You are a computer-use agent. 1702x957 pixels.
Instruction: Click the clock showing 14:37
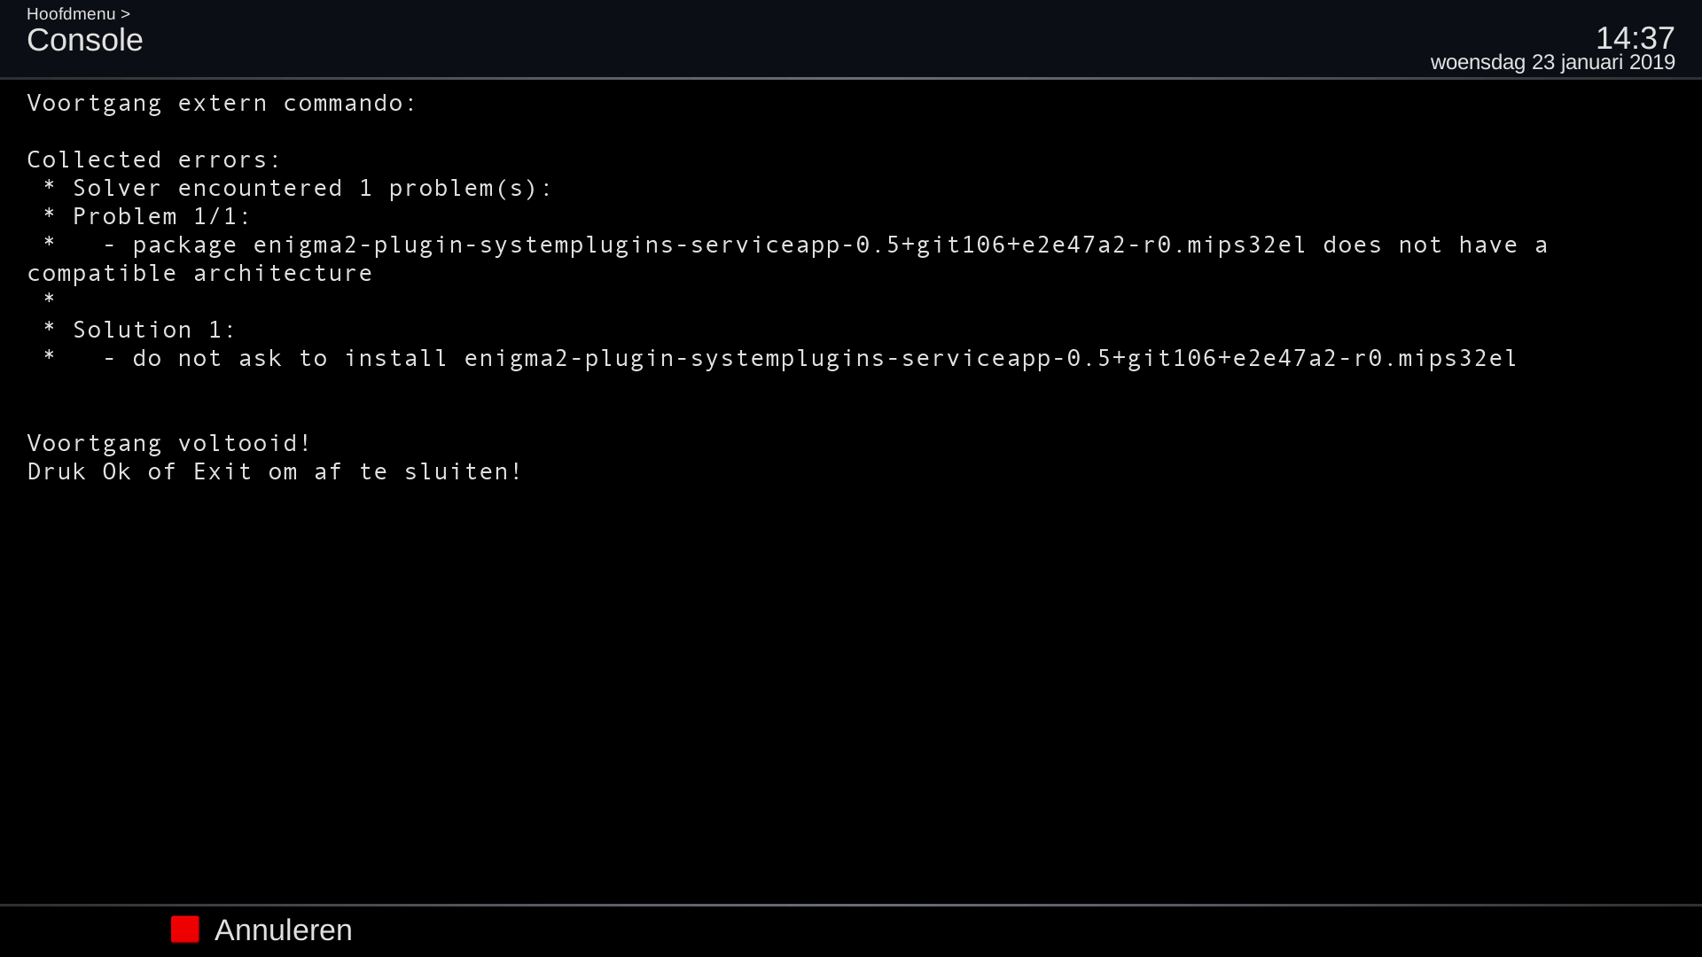pyautogui.click(x=1635, y=39)
